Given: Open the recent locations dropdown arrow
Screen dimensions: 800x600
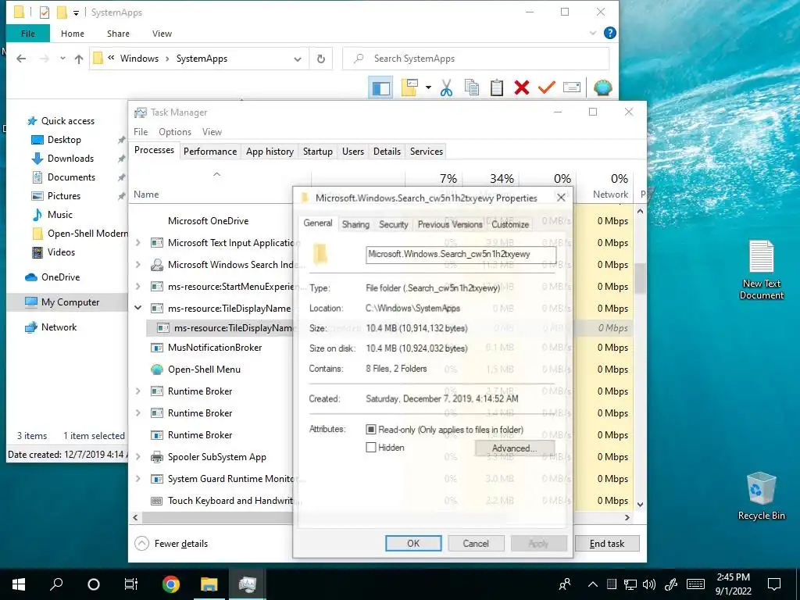Looking at the screenshot, I should [62, 58].
